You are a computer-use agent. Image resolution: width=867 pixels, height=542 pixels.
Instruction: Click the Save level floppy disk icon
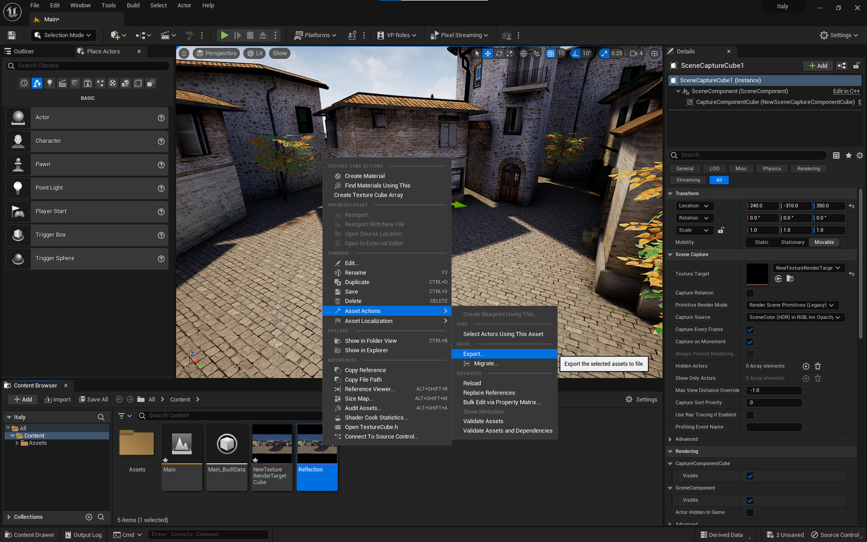tap(12, 35)
